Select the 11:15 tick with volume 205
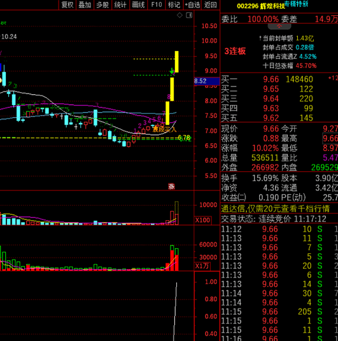 tap(279, 312)
